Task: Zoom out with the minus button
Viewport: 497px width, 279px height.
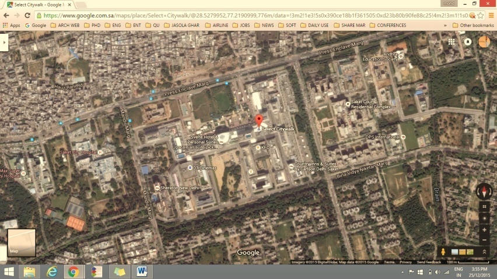Action: (484, 239)
